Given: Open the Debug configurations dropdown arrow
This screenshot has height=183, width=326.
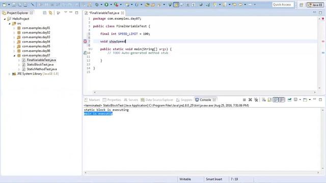Looking at the screenshot, I should click(x=101, y=5).
